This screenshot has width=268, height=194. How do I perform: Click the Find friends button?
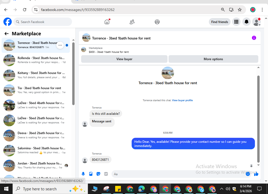[220, 22]
